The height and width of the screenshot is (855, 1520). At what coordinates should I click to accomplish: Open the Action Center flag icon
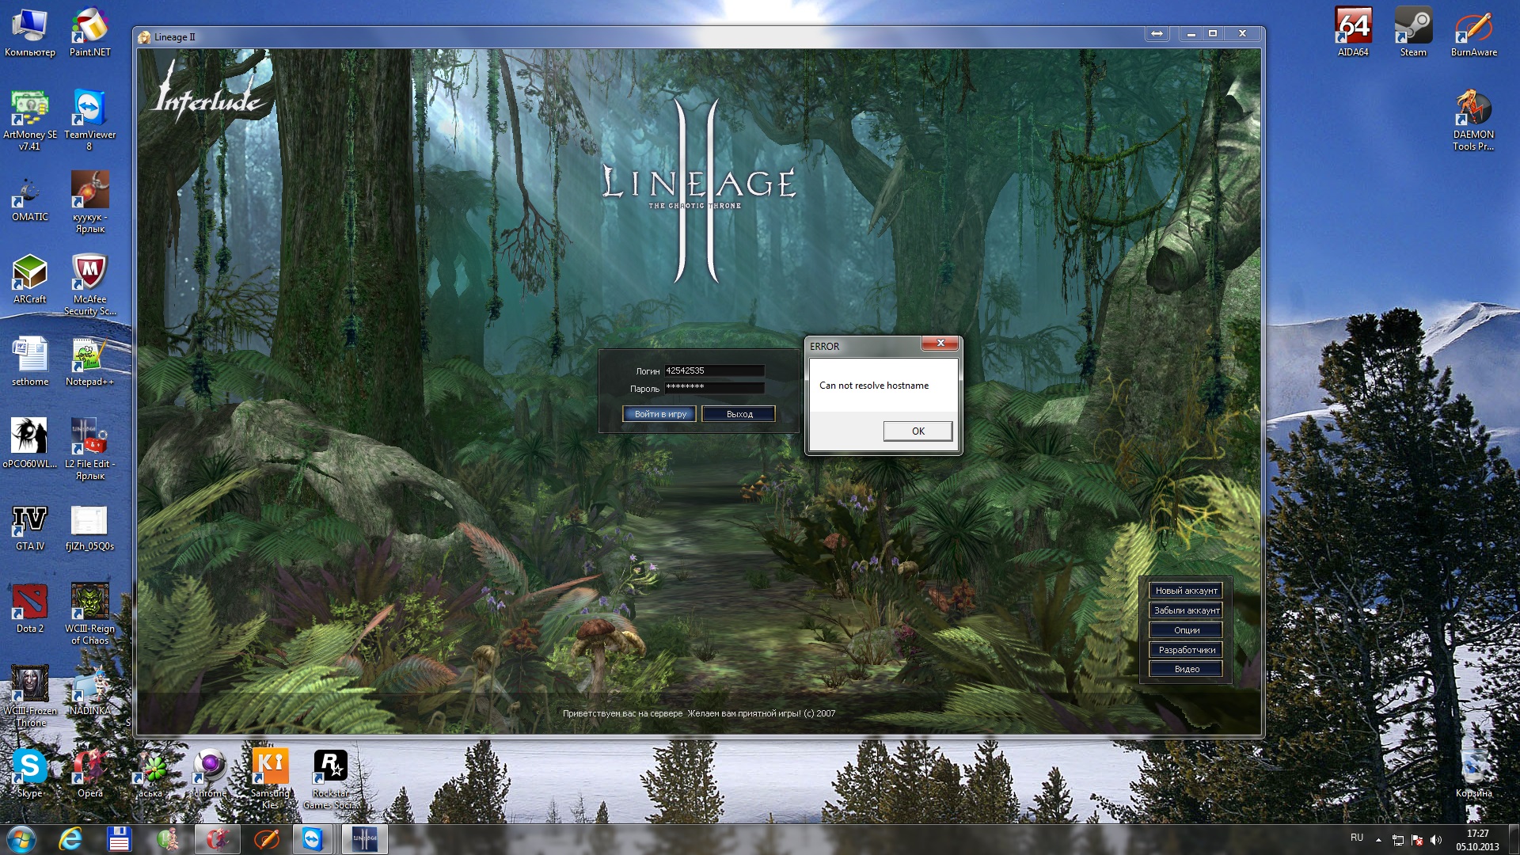(1417, 840)
